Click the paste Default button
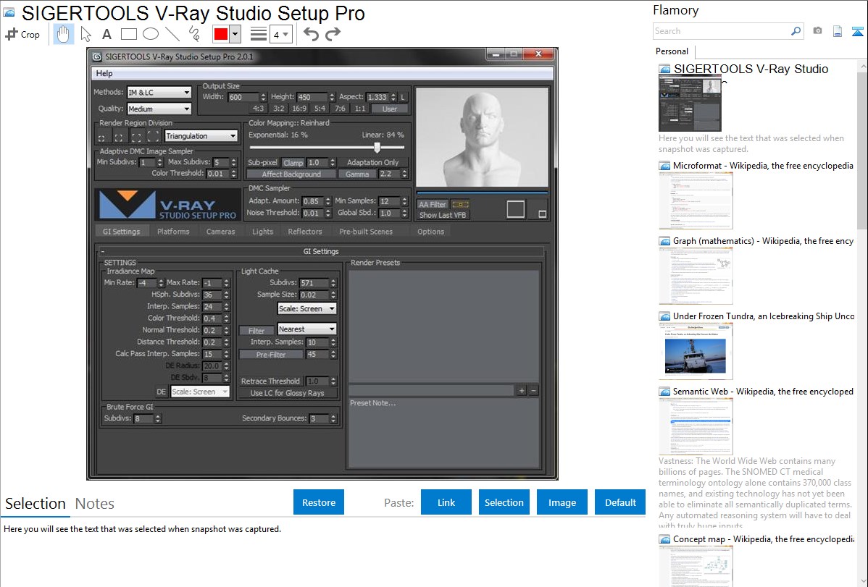 [620, 502]
